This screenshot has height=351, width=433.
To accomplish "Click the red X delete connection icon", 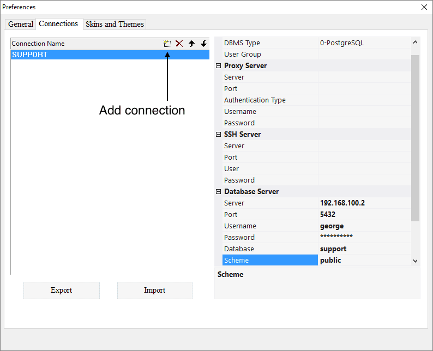I will (179, 44).
